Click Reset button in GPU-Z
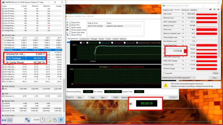The image size is (223, 125). coord(216,73)
